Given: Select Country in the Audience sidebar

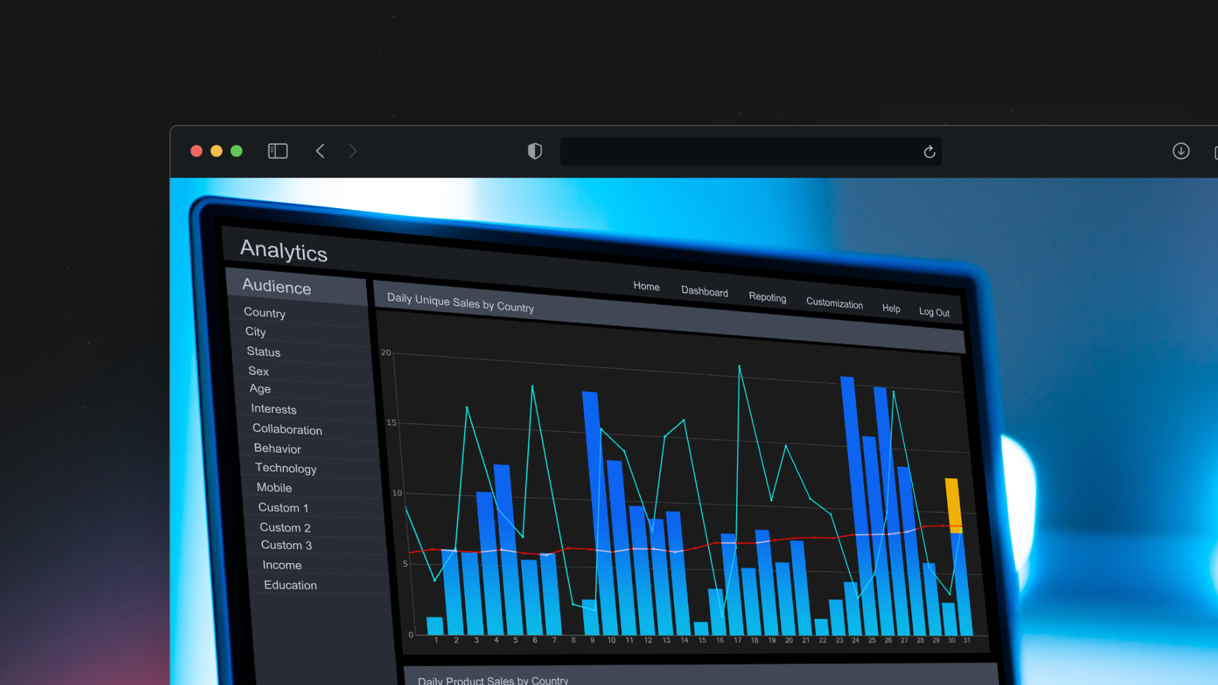Looking at the screenshot, I should click(x=265, y=313).
